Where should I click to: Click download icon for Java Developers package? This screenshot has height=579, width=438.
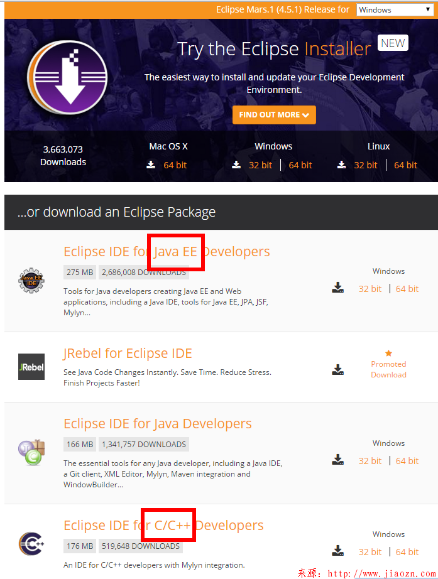[x=338, y=460]
